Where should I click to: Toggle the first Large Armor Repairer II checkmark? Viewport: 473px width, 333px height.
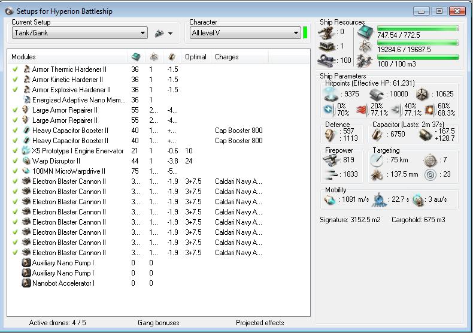15,110
